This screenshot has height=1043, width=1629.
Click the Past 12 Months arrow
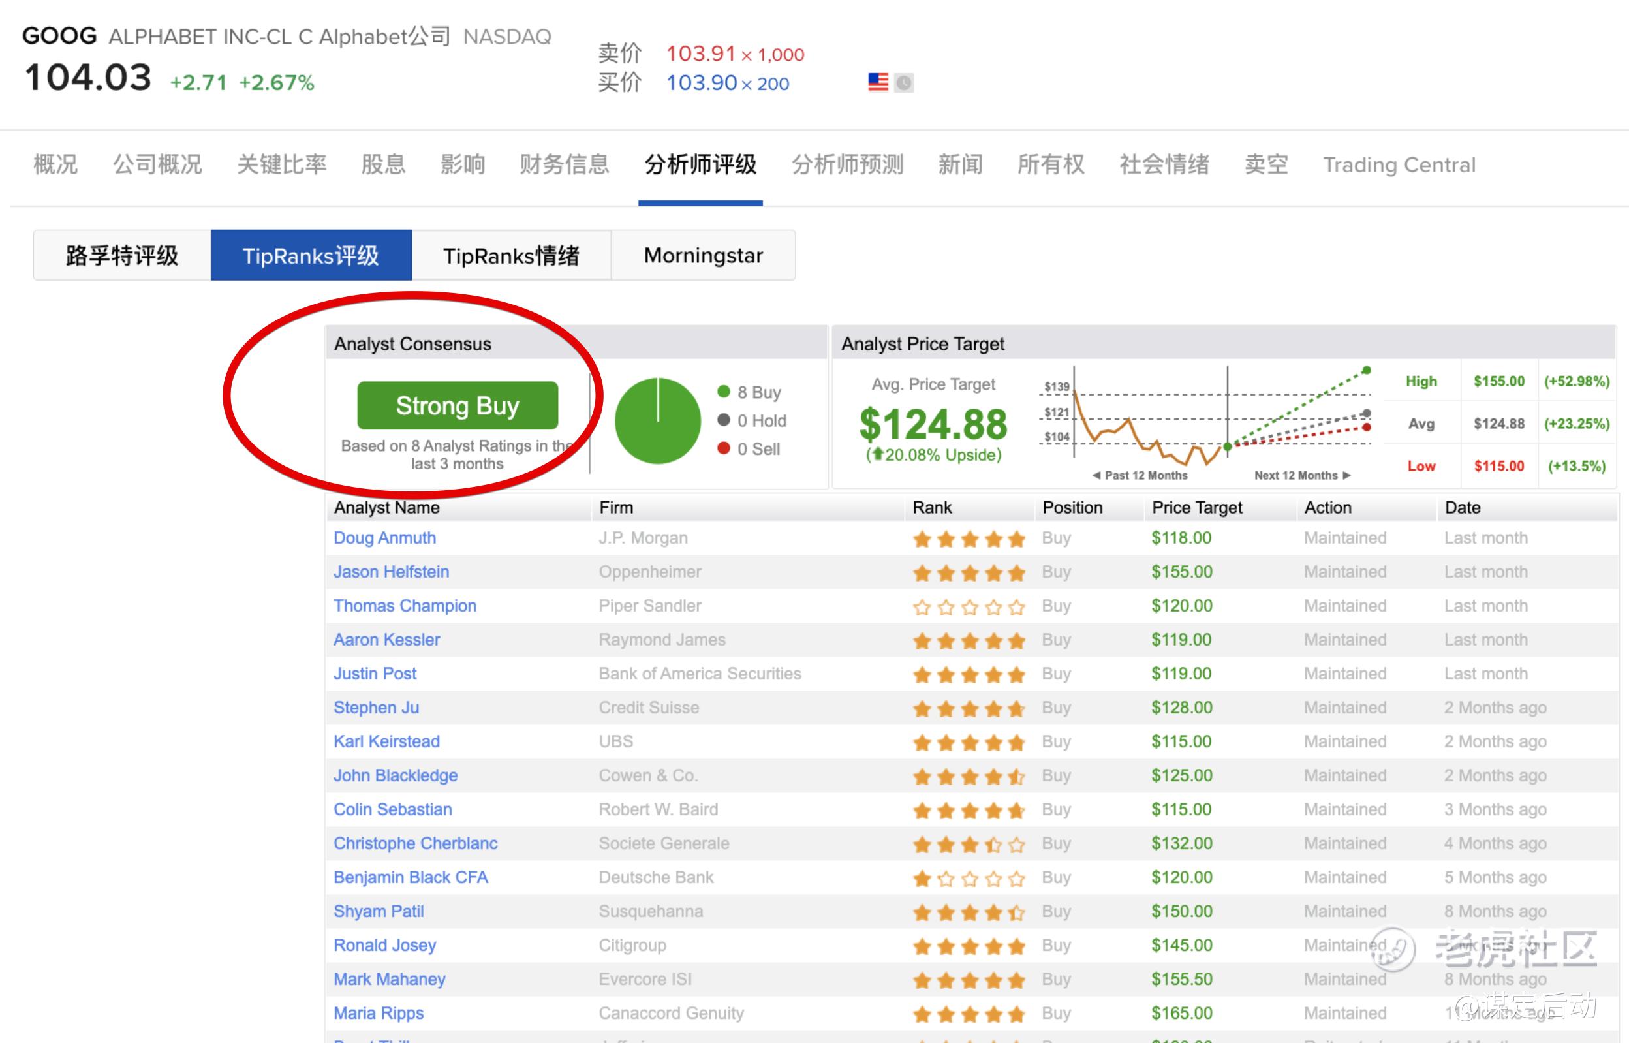1096,475
